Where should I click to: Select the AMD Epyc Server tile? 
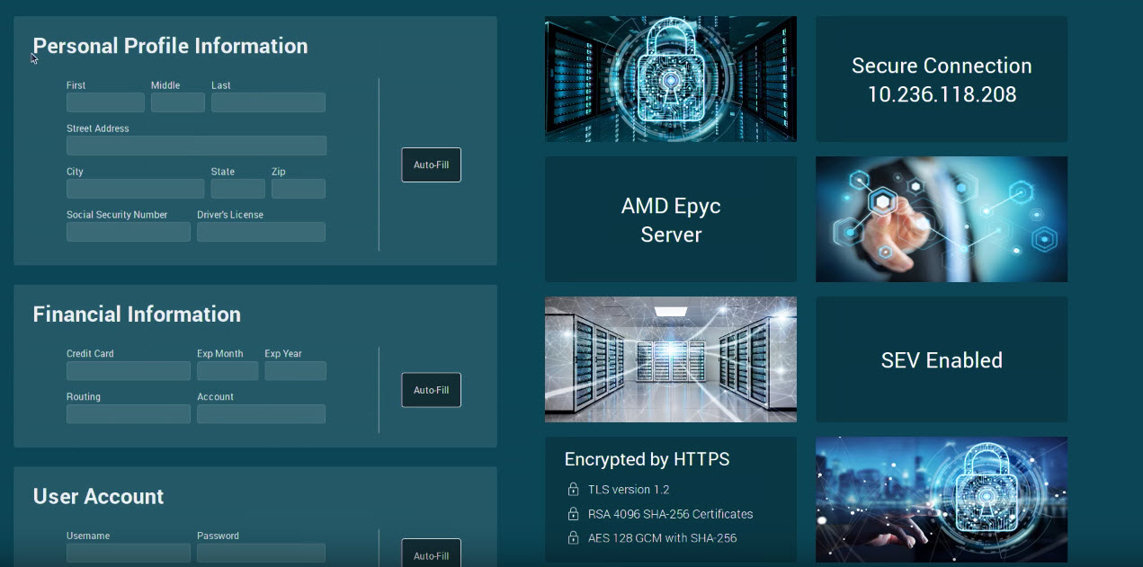pos(671,219)
